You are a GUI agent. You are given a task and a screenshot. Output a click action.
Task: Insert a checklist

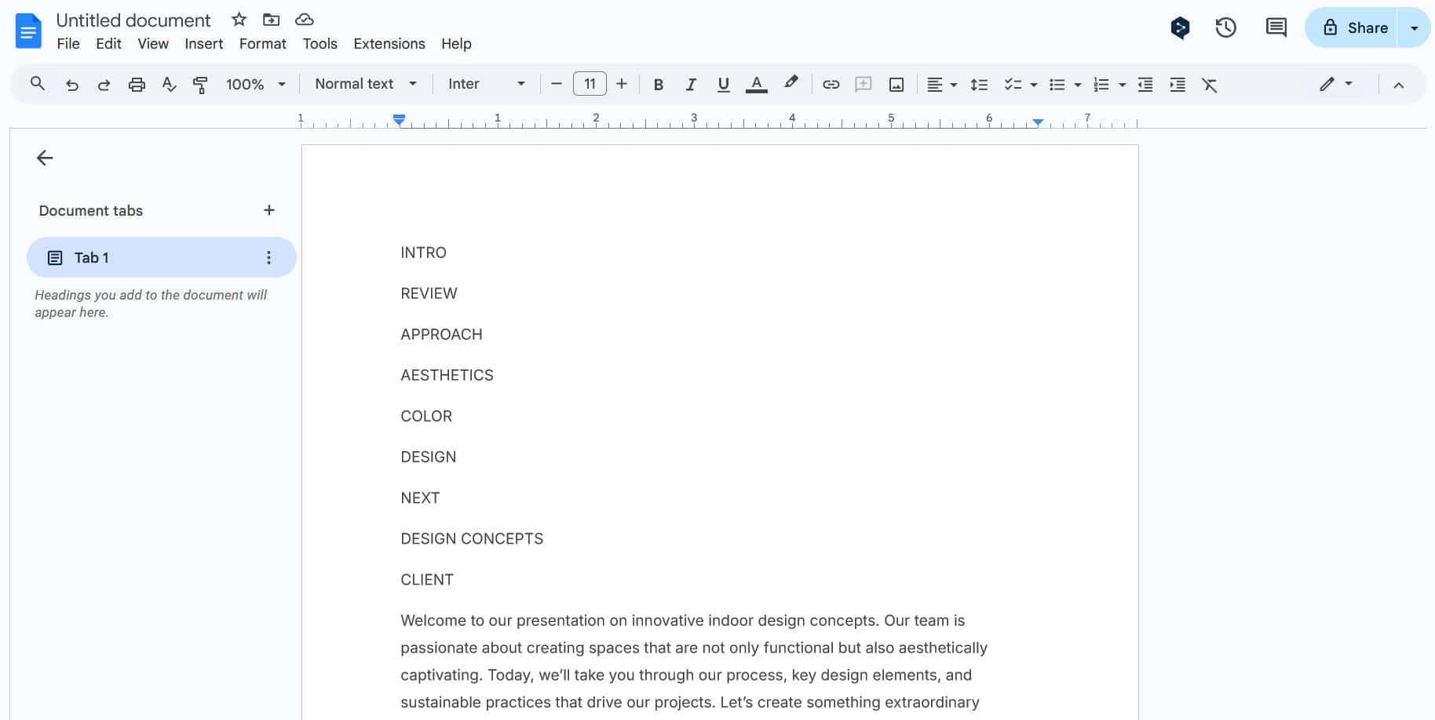pyautogui.click(x=1013, y=84)
